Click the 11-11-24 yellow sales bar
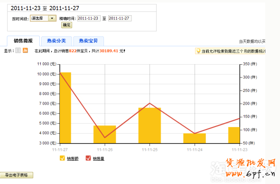 point(195,138)
